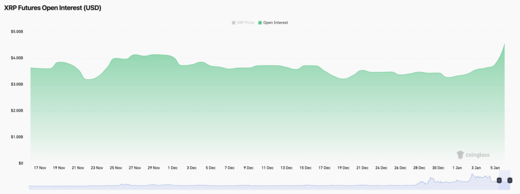This screenshot has width=520, height=194.
Task: Click the 3 Jan date label
Action: (476, 168)
